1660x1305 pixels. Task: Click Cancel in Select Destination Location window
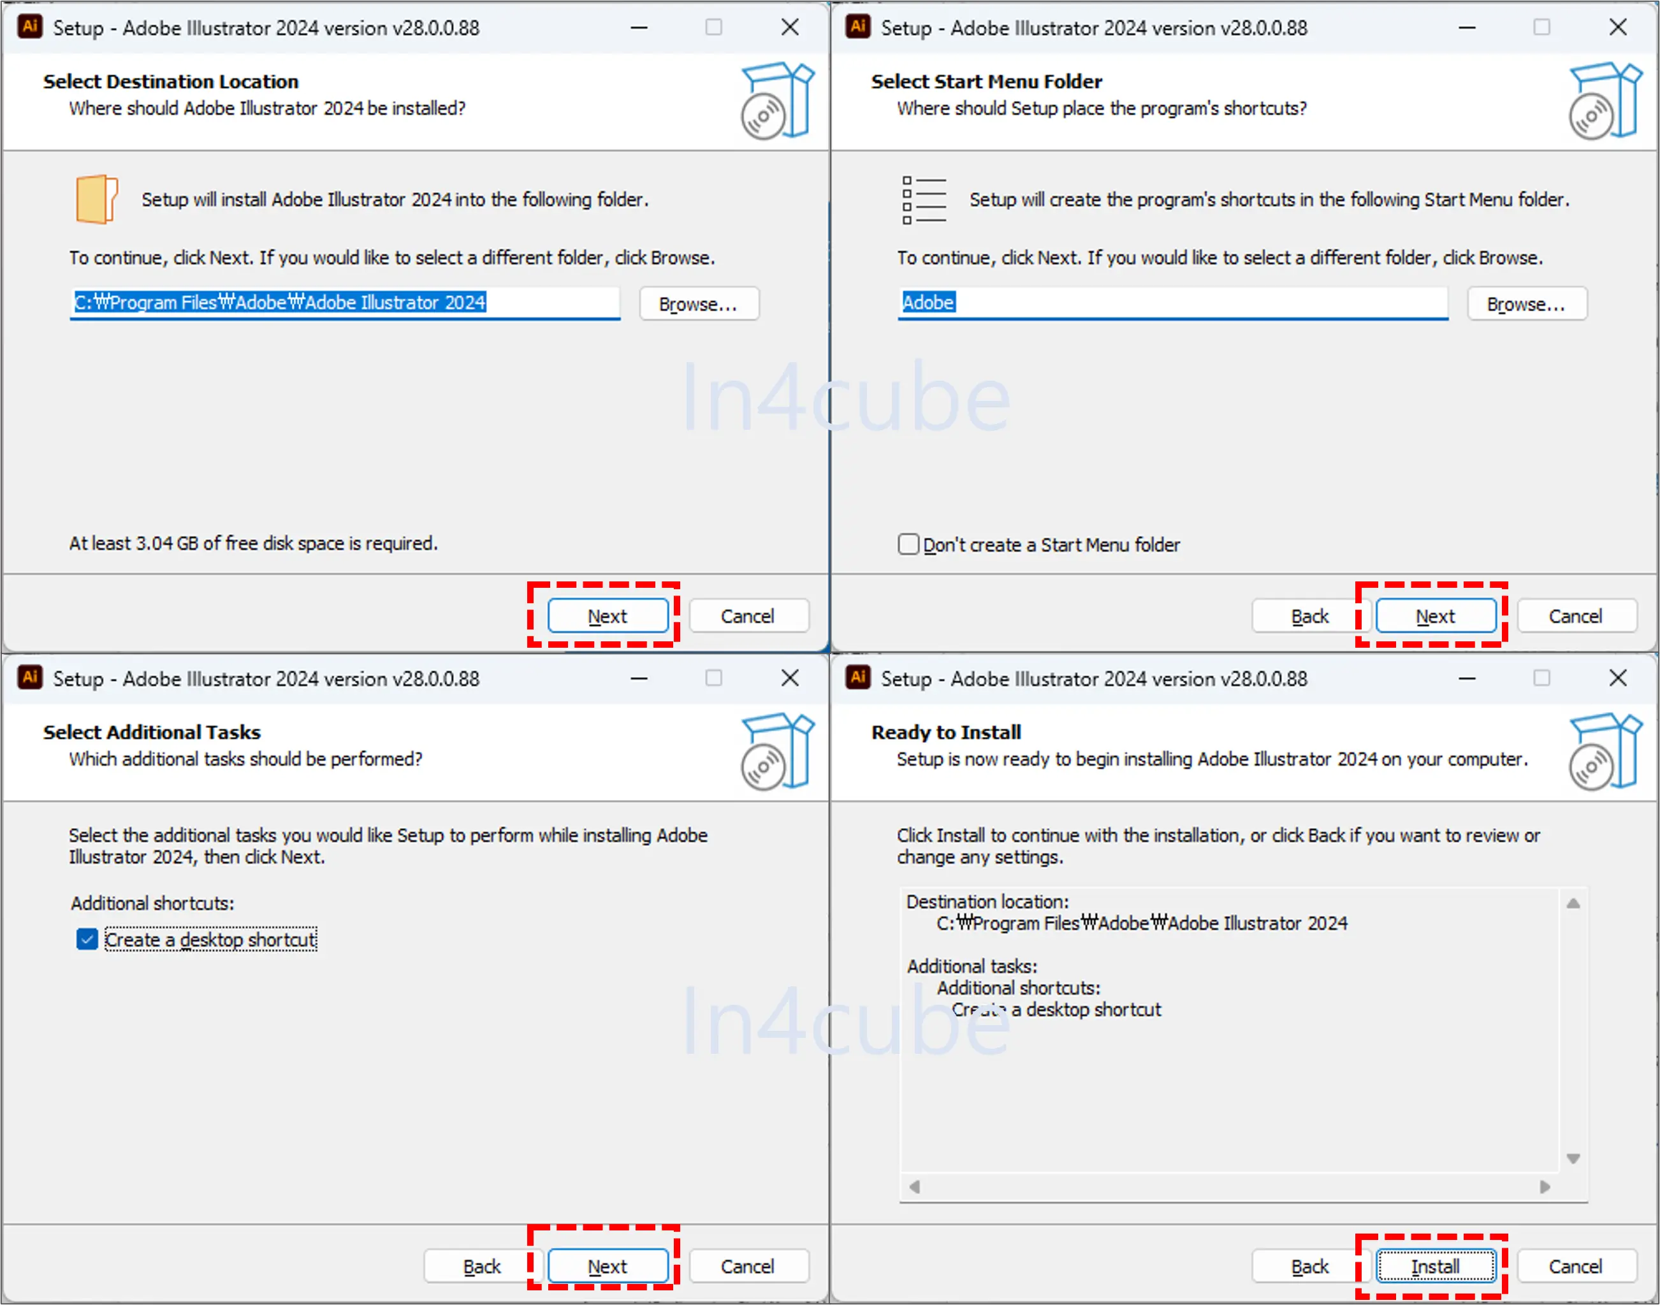748,616
